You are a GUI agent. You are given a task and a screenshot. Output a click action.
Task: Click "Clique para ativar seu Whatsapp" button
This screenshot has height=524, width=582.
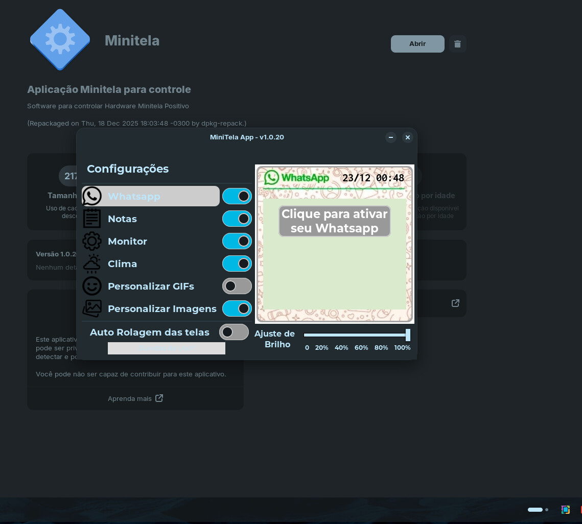(x=335, y=221)
